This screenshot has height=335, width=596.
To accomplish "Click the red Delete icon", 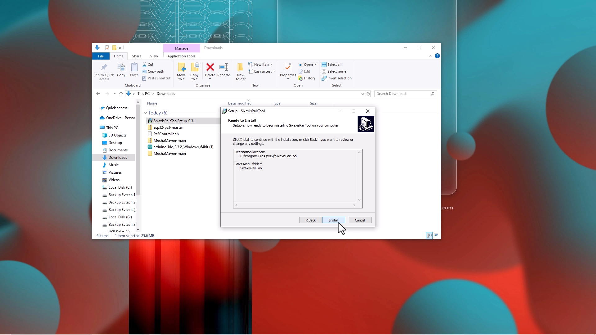I will coord(210,67).
